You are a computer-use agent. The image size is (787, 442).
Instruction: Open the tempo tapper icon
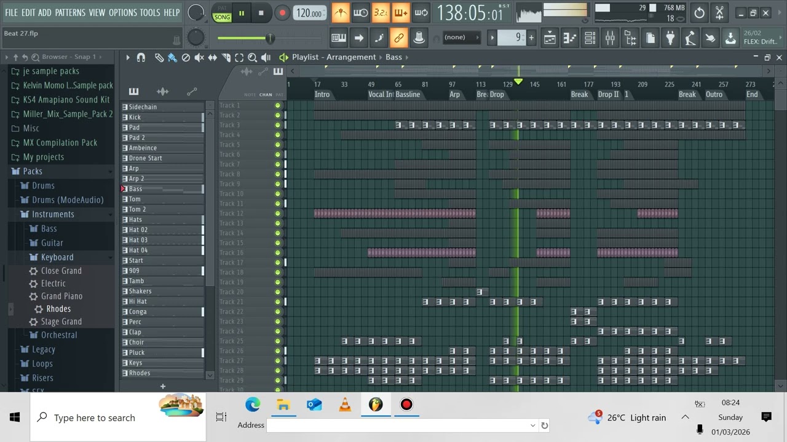[690, 38]
